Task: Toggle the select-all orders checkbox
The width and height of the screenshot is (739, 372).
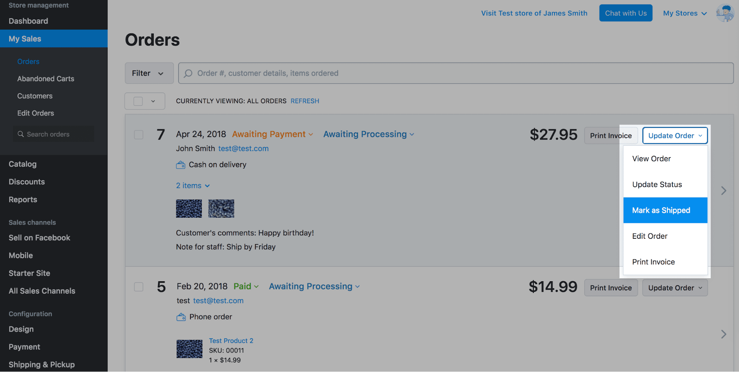Action: click(138, 101)
